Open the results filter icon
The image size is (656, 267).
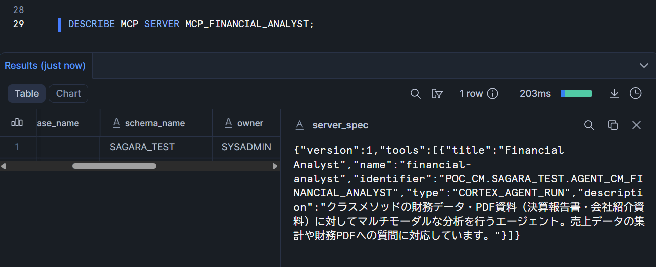click(437, 94)
